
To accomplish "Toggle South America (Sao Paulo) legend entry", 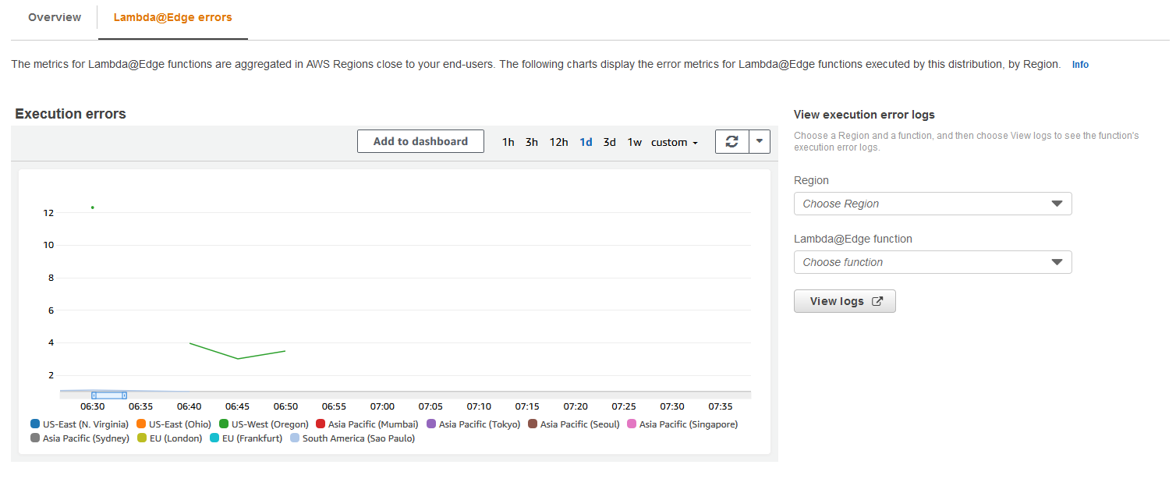I will point(352,438).
